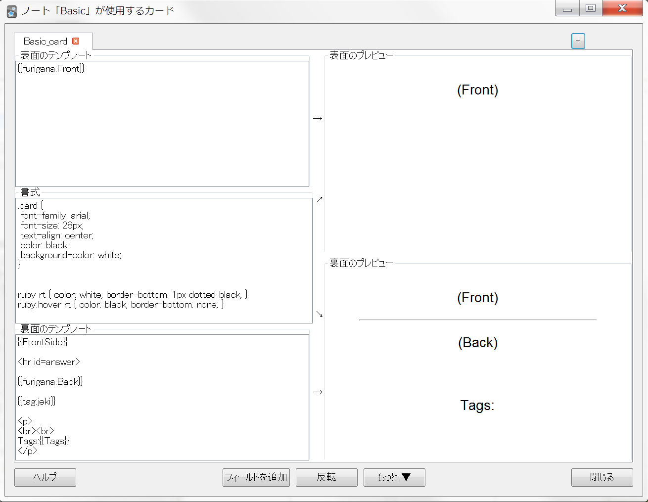Click inside the front template editor
The height and width of the screenshot is (502, 648).
pyautogui.click(x=162, y=129)
